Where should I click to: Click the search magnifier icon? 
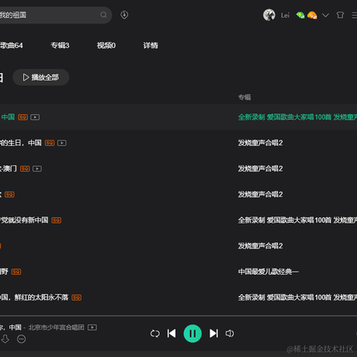[x=103, y=15]
